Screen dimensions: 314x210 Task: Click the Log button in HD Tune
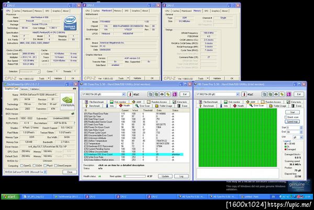[181, 176]
